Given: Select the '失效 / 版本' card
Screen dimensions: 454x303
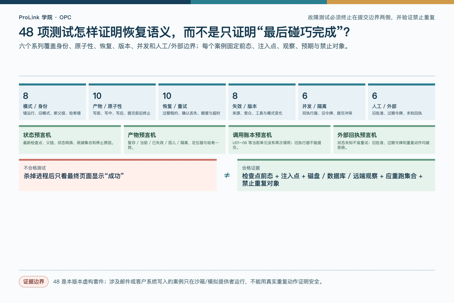Looking at the screenshot, I should point(262,102).
